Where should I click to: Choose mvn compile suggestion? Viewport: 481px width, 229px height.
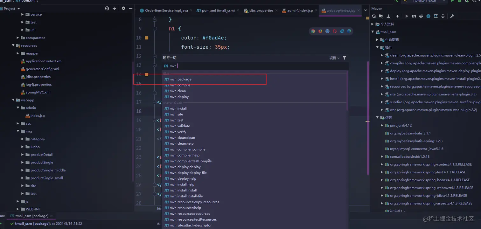(255, 85)
